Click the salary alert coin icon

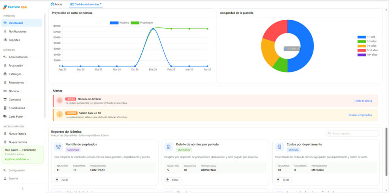59,114
